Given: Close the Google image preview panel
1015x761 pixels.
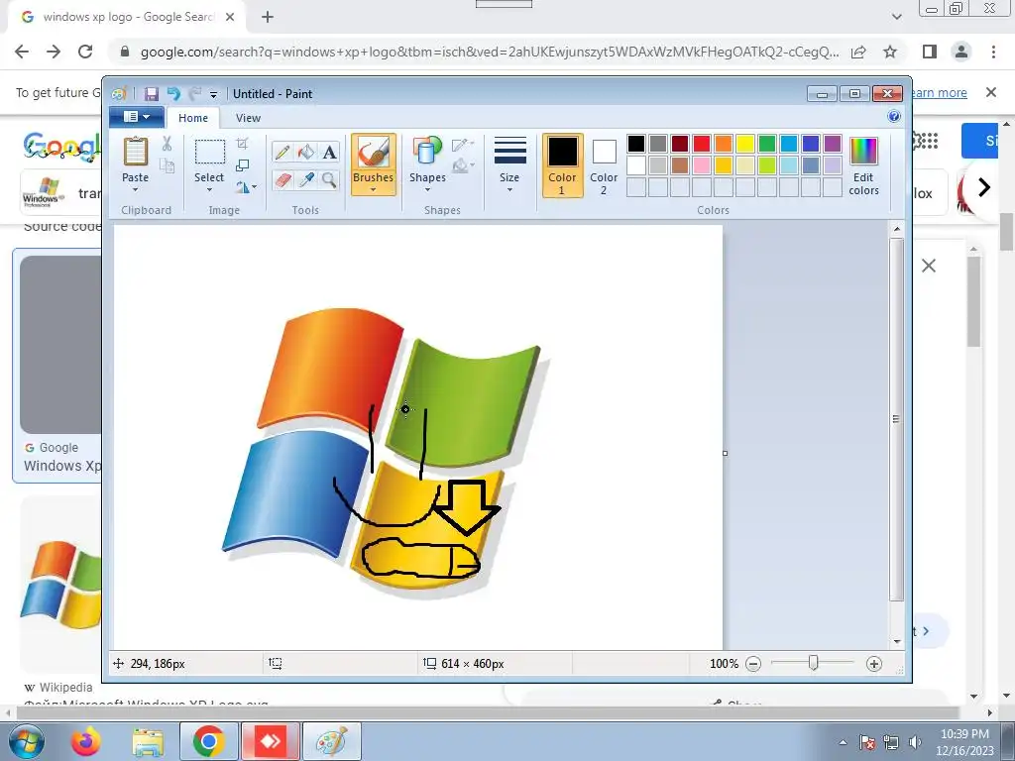Looking at the screenshot, I should click(928, 266).
